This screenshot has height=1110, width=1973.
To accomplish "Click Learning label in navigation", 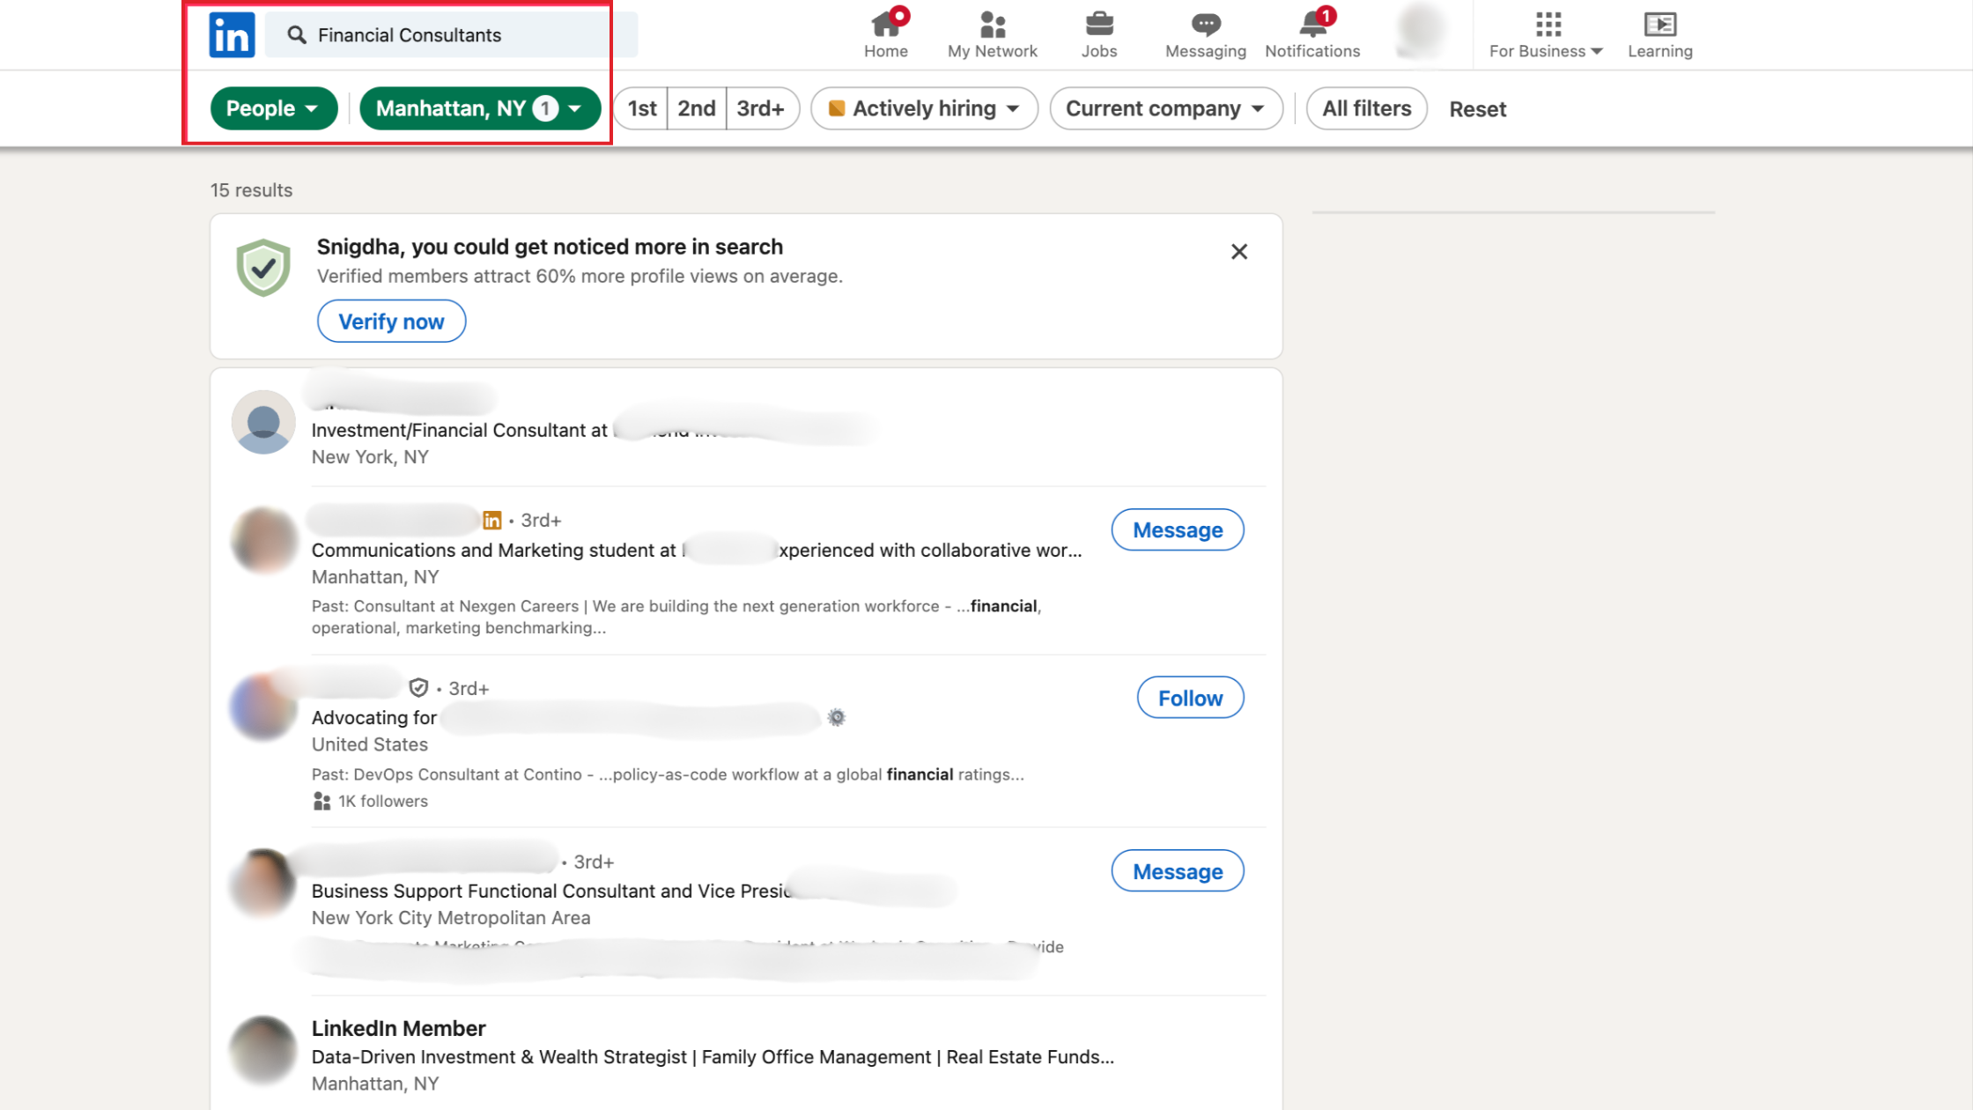I will click(1659, 51).
